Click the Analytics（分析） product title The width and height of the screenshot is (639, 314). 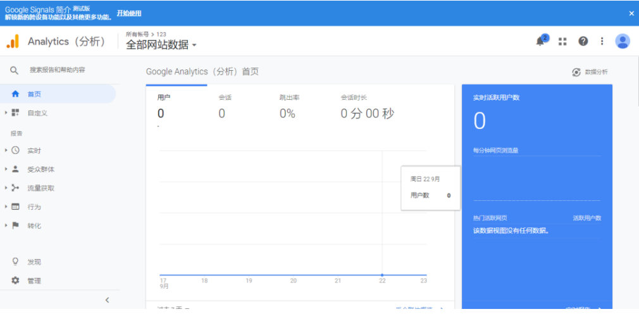pos(67,42)
